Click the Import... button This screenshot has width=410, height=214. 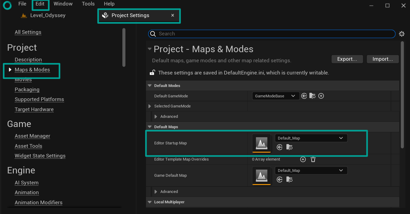tap(382, 59)
